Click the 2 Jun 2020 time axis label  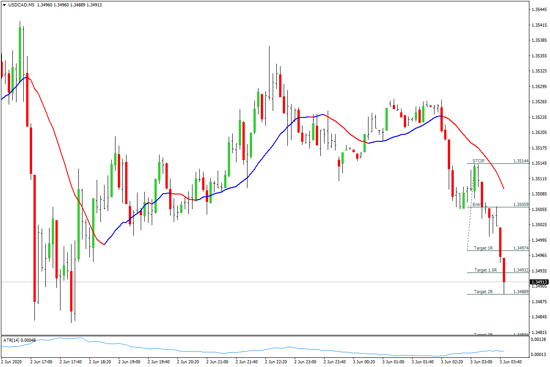tap(11, 361)
